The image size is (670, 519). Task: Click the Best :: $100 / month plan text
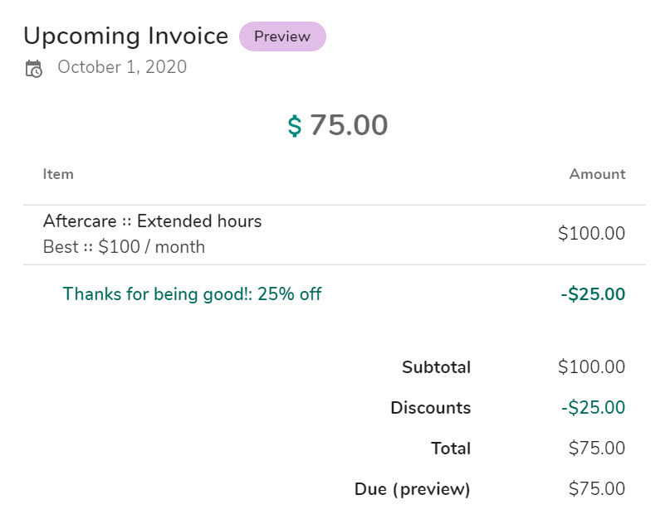(124, 247)
